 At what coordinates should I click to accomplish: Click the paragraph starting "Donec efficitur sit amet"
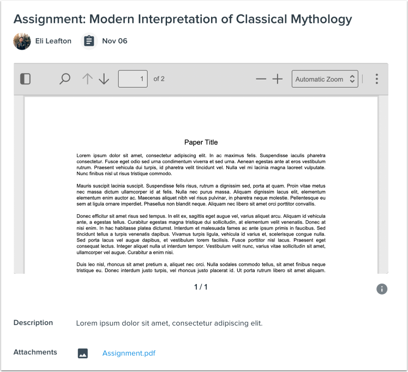[201, 234]
